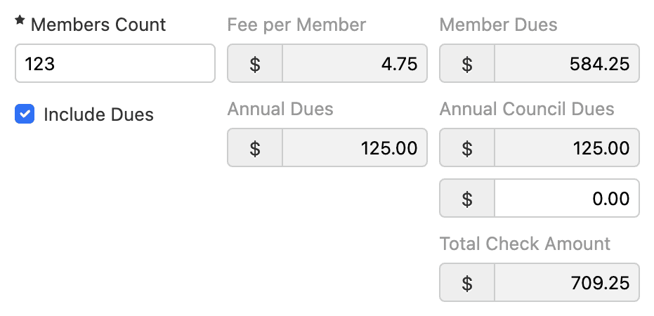Focus the editable 0.00 amount input
Screen dimensions: 654x316
567,198
